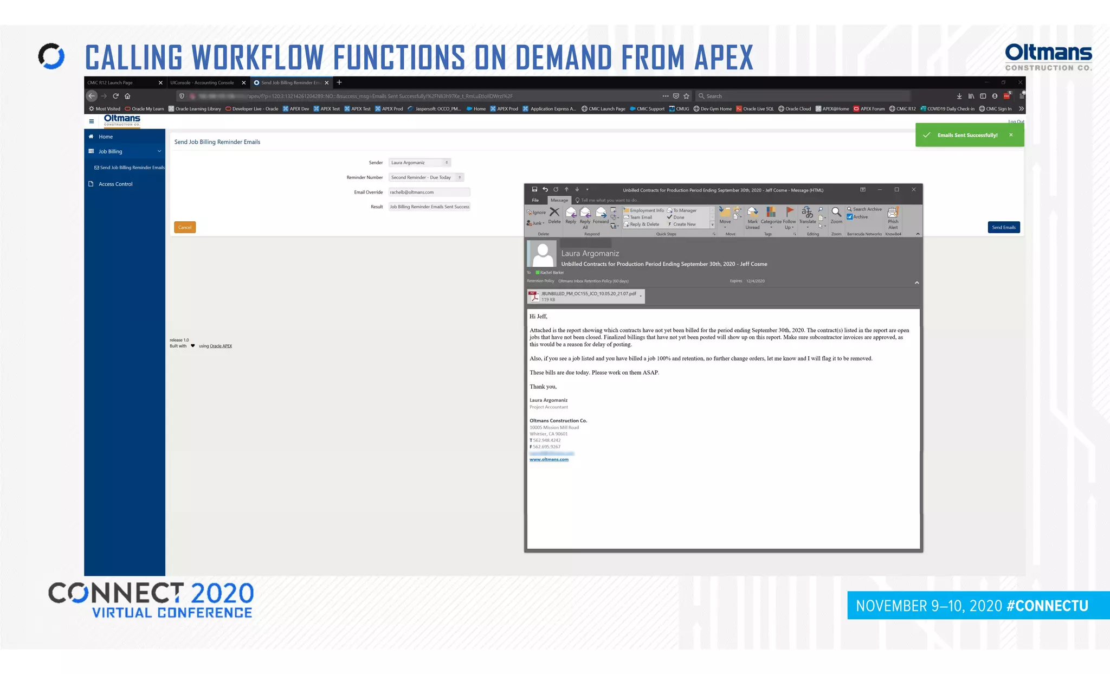Click Reply in the Outlook message ribbon
The width and height of the screenshot is (1110, 674).
click(571, 215)
